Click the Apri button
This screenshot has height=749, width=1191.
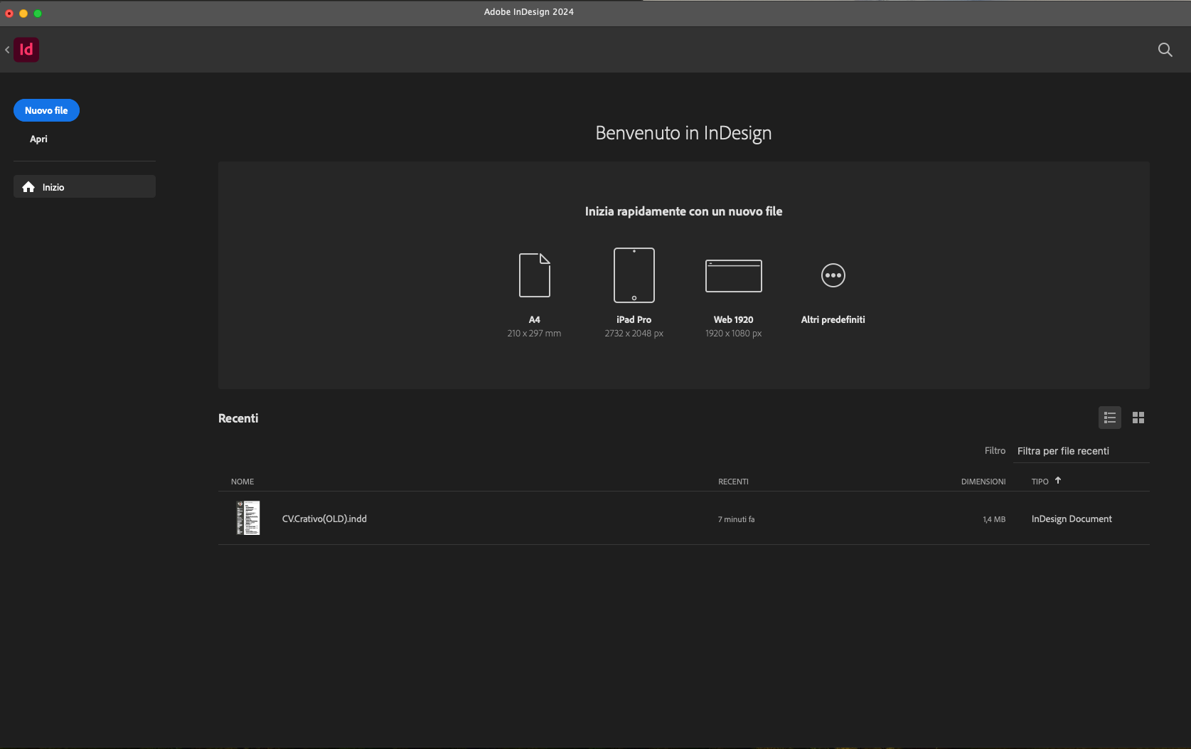click(x=38, y=139)
